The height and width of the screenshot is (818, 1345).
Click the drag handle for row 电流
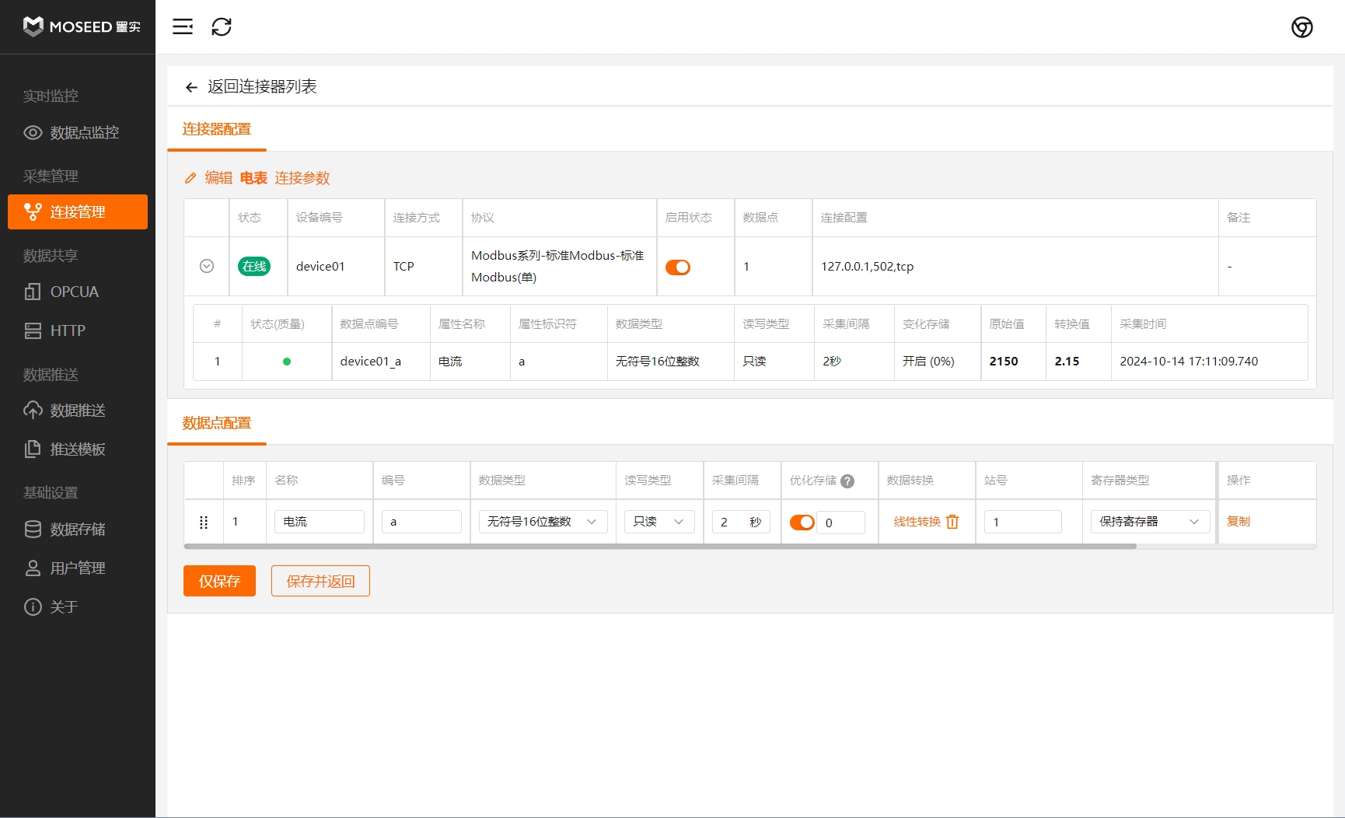tap(204, 523)
